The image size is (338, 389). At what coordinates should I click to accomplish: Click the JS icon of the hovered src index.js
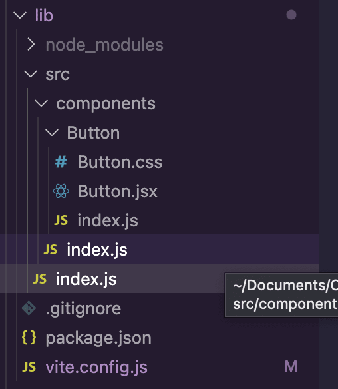point(40,279)
